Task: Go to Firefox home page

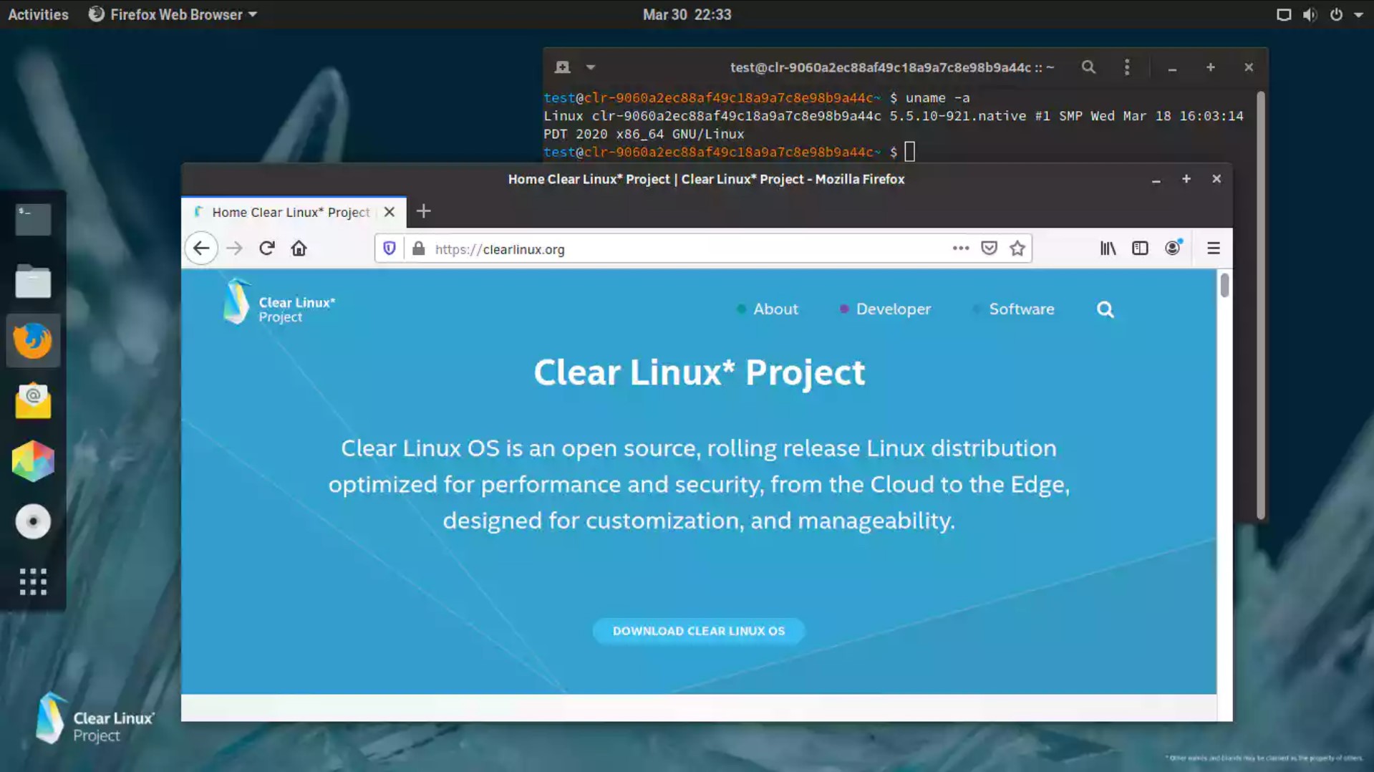Action: pos(299,249)
